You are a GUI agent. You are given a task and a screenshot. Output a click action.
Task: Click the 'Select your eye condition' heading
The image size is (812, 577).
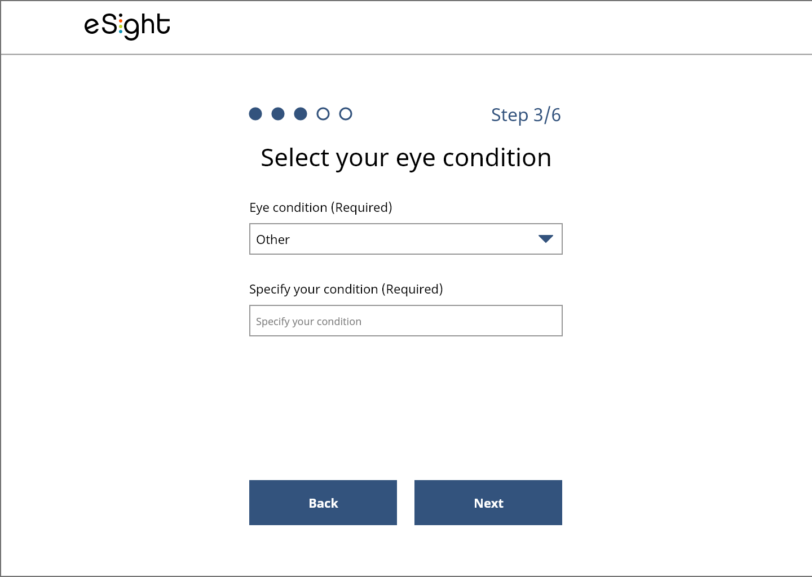406,158
